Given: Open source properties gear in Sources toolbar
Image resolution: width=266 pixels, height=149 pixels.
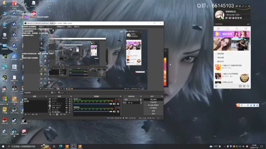Looking at the screenshot, I should click(57, 114).
